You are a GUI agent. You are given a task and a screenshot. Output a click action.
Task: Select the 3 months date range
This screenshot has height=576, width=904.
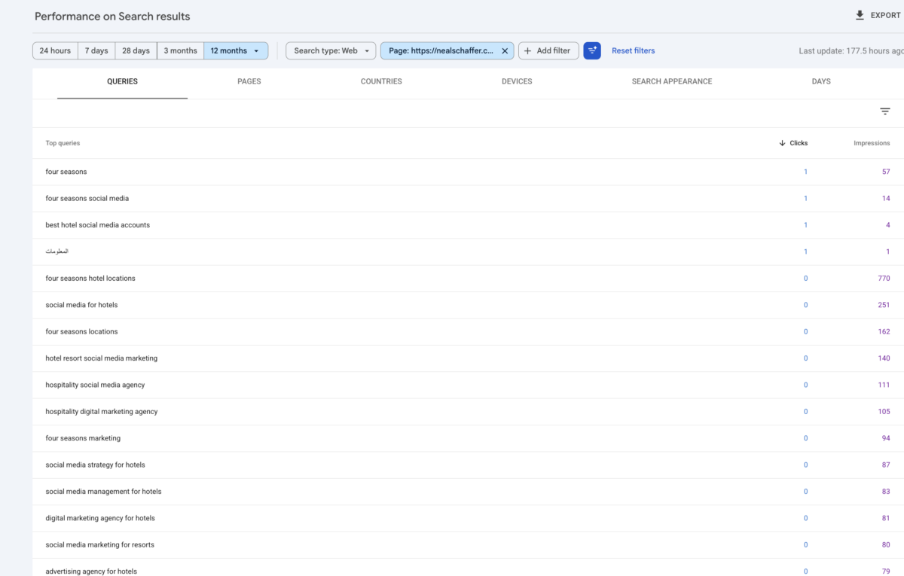pos(181,50)
